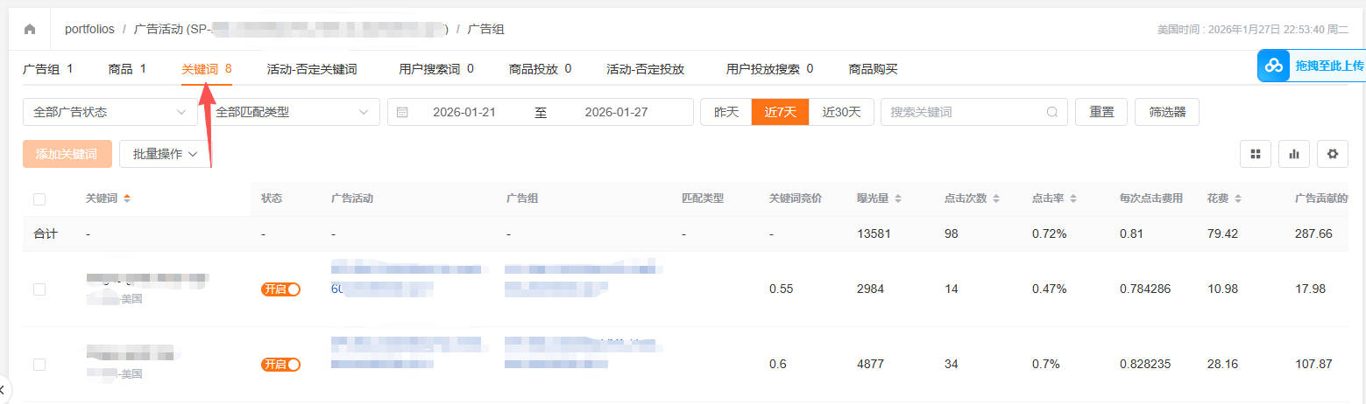The width and height of the screenshot is (1366, 404).
Task: Turn off the first keyword's 开启 switch
Action: coord(280,289)
